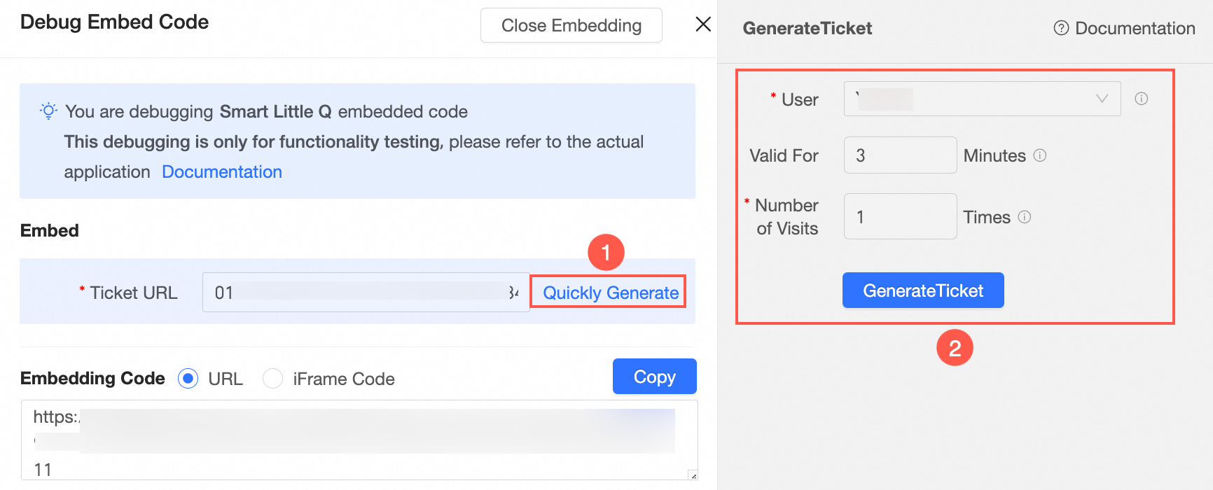Click the info icon beside User field
The image size is (1213, 490).
pyautogui.click(x=1142, y=99)
